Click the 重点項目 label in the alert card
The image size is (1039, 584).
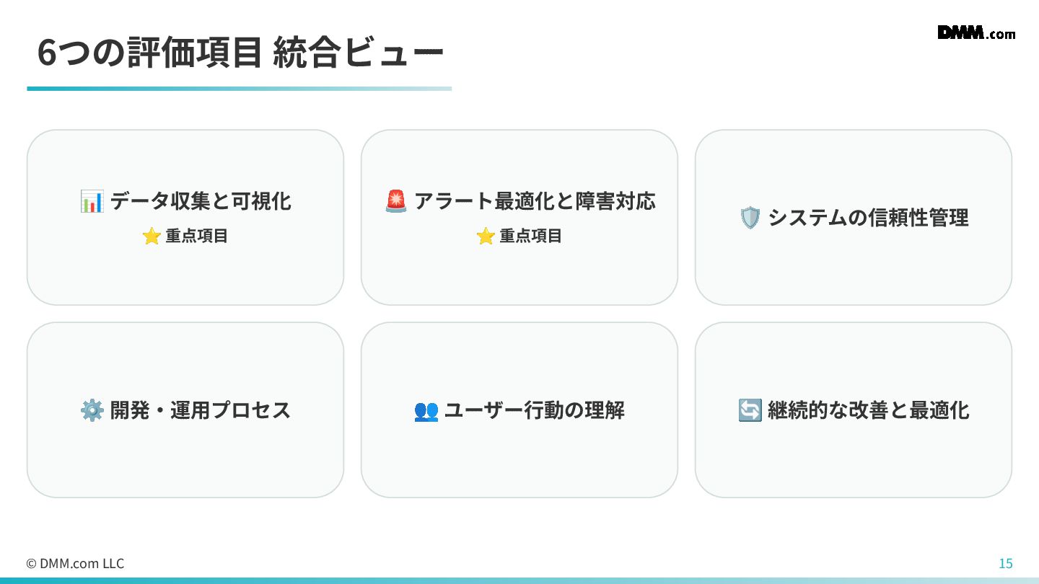tap(530, 236)
